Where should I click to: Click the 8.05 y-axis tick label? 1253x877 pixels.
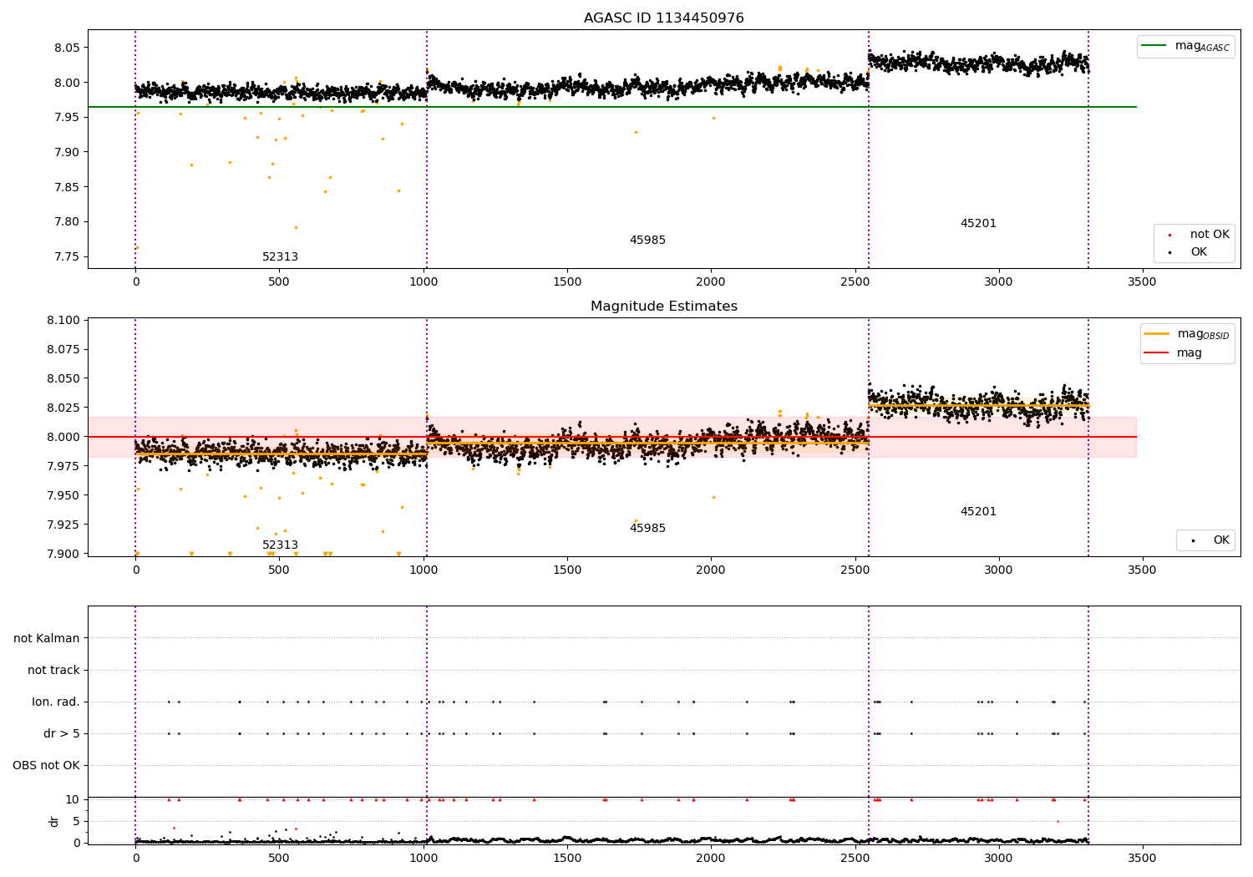point(66,48)
